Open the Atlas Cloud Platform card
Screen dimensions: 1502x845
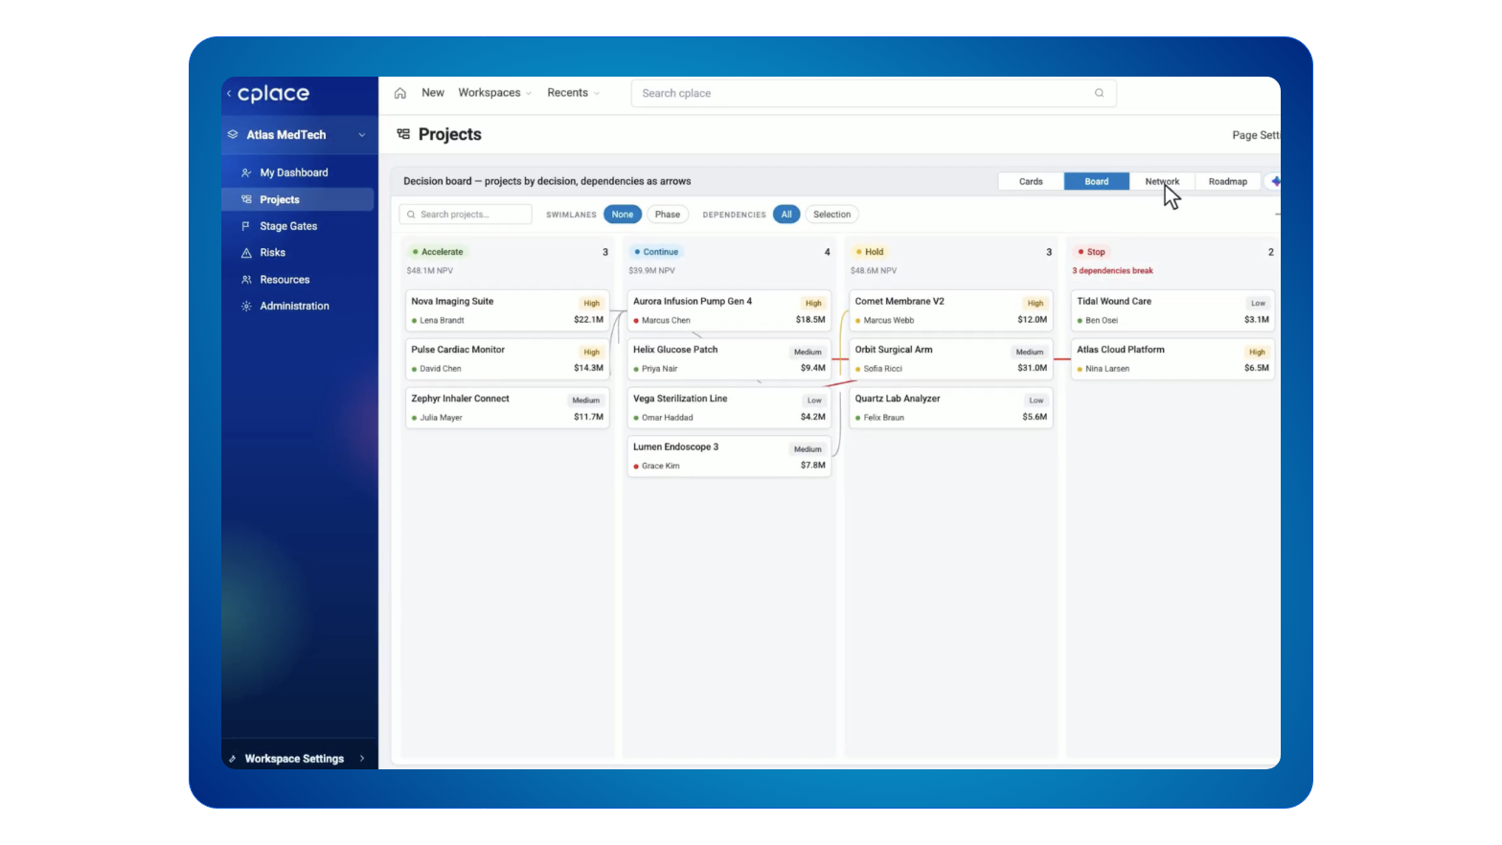(x=1172, y=359)
